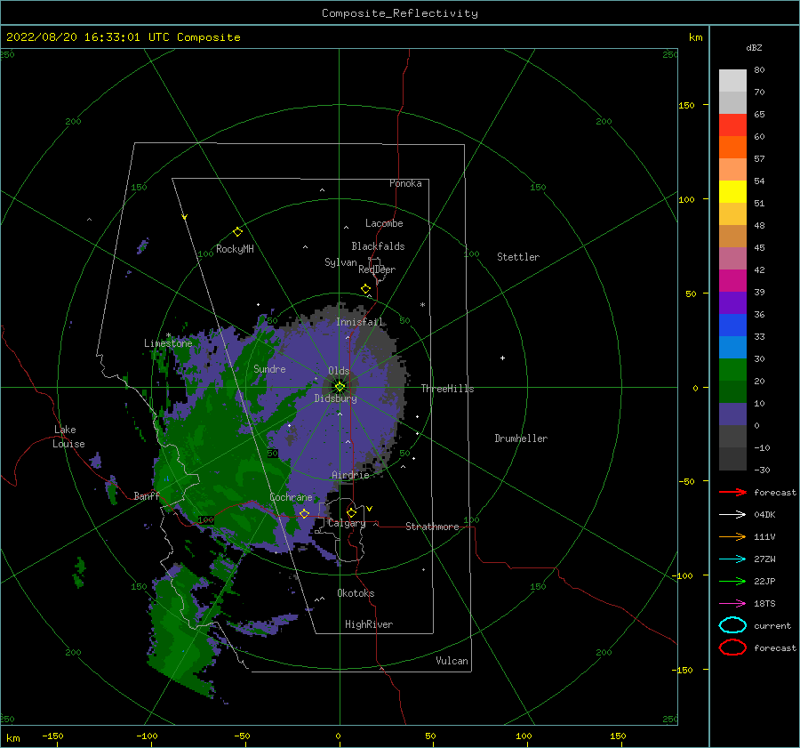
Task: Select the 33 dBZ blue swatch
Action: click(732, 347)
